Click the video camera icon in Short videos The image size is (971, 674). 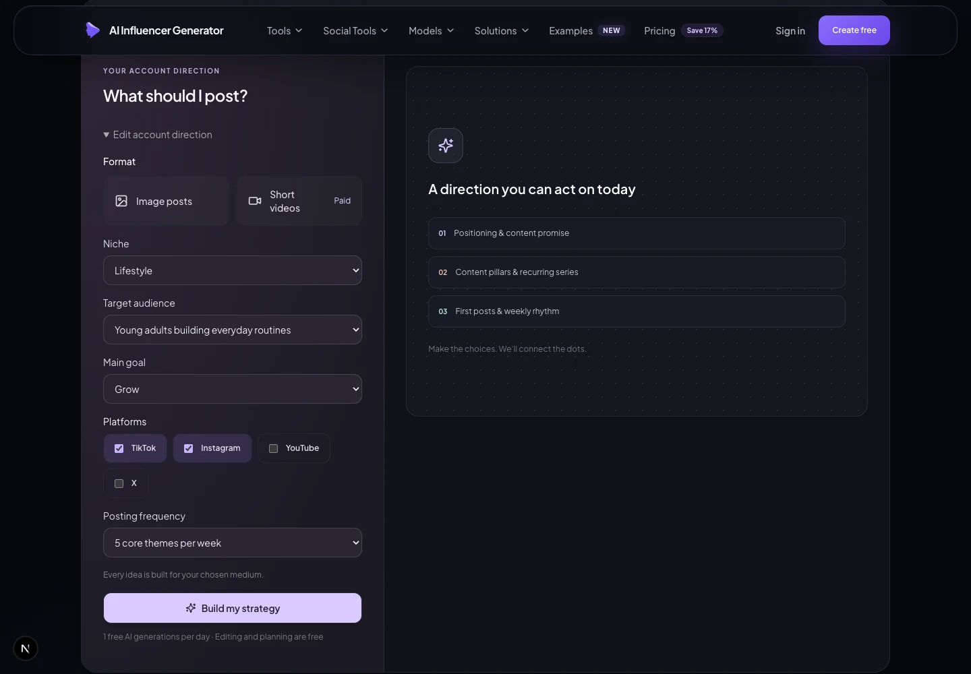coord(255,201)
